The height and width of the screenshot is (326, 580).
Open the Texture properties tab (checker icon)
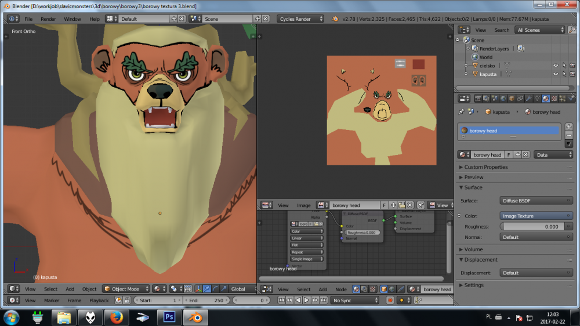click(554, 99)
